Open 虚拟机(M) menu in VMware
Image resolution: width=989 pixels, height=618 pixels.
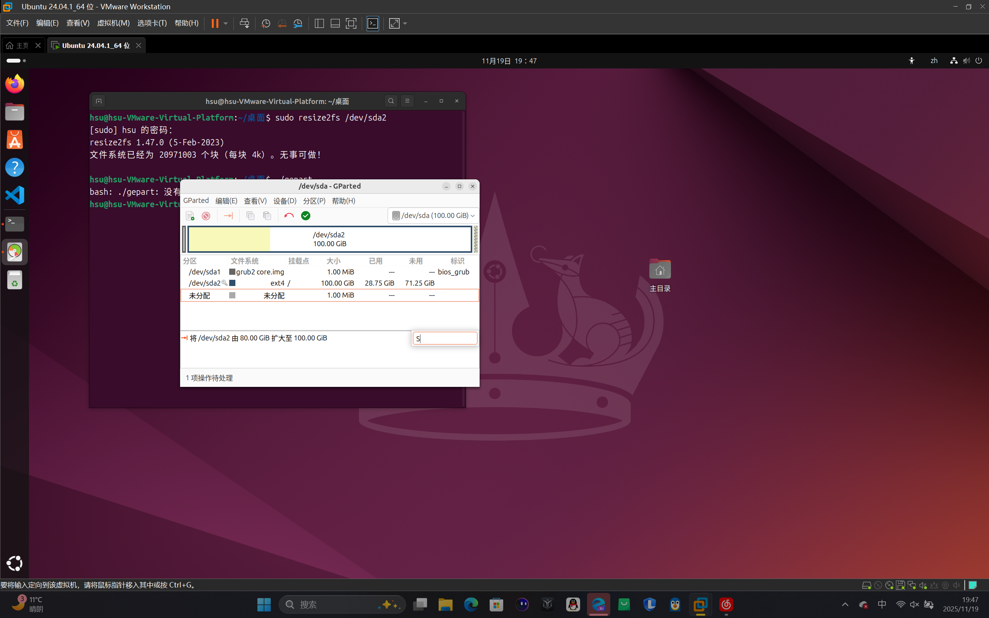113,23
